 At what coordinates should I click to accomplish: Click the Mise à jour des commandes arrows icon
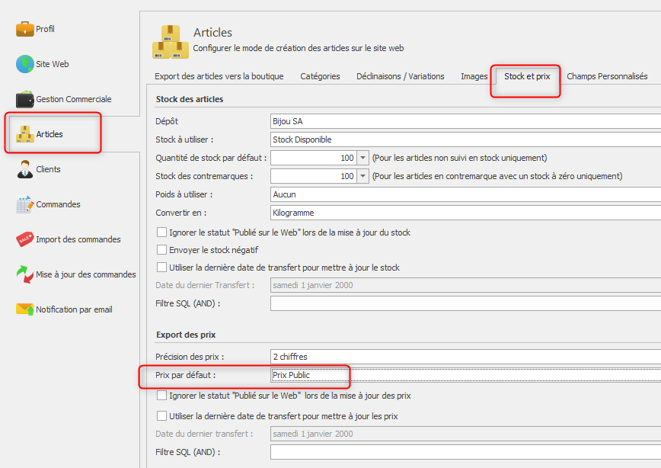[25, 274]
